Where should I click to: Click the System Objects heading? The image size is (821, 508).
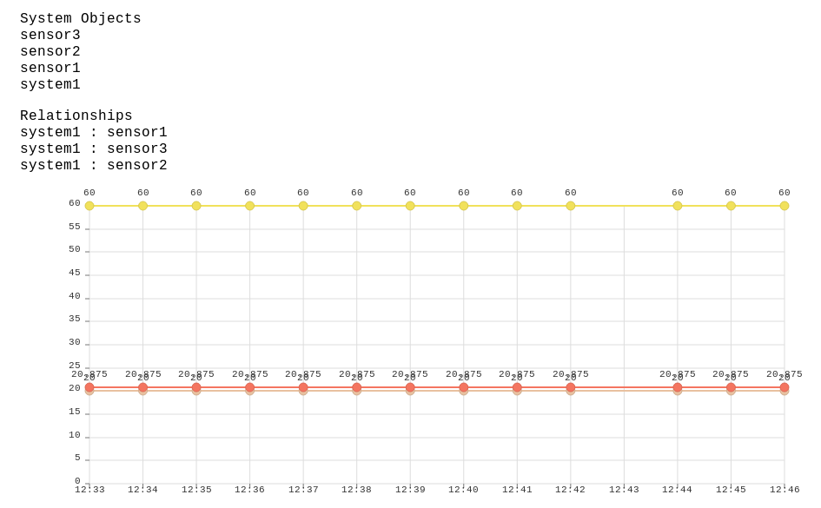pyautogui.click(x=81, y=18)
